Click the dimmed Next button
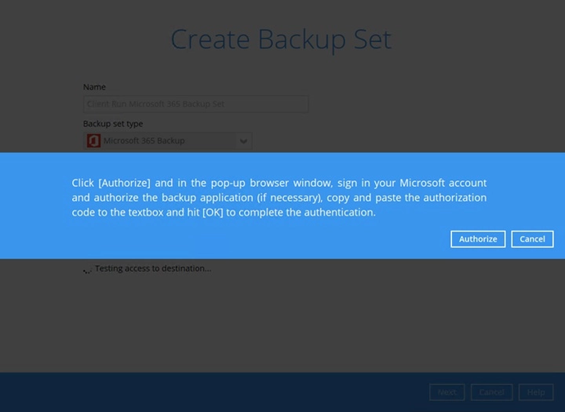Screen dimensions: 565x412 [x=447, y=392]
